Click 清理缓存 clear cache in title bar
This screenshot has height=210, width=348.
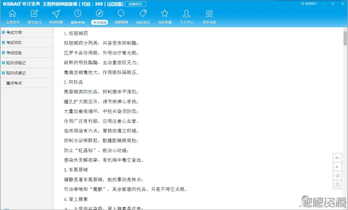click(x=309, y=4)
